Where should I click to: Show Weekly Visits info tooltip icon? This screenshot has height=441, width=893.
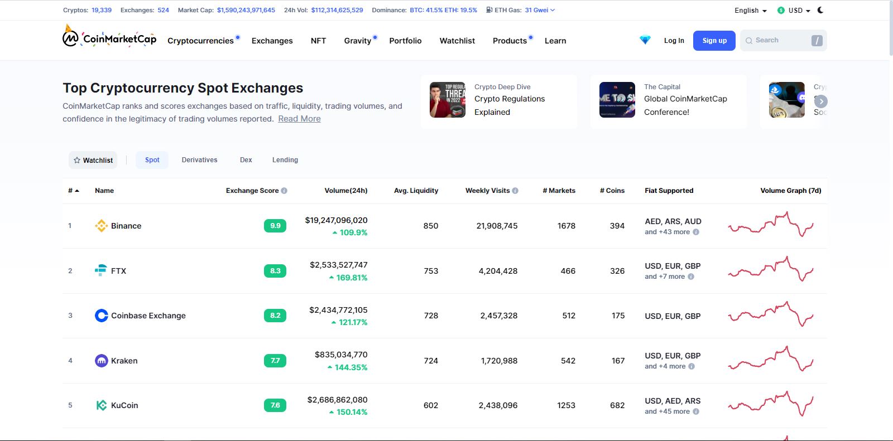tap(515, 191)
